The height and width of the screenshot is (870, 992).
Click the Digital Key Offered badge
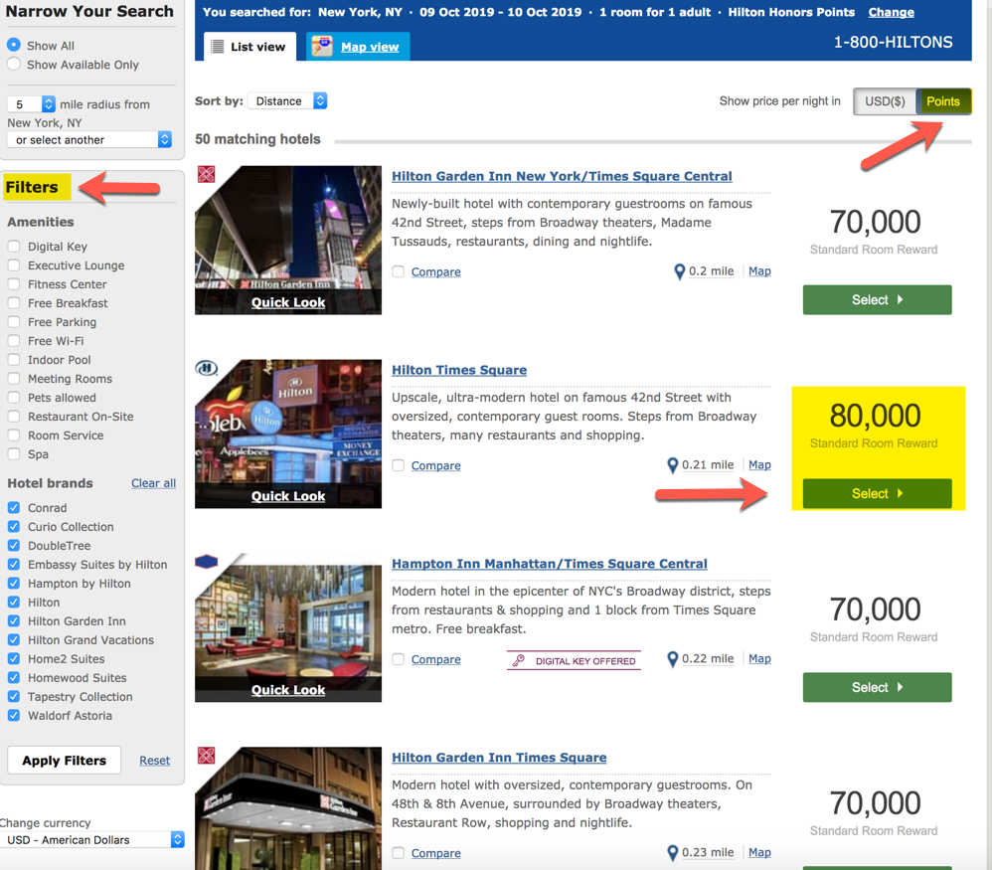[574, 660]
